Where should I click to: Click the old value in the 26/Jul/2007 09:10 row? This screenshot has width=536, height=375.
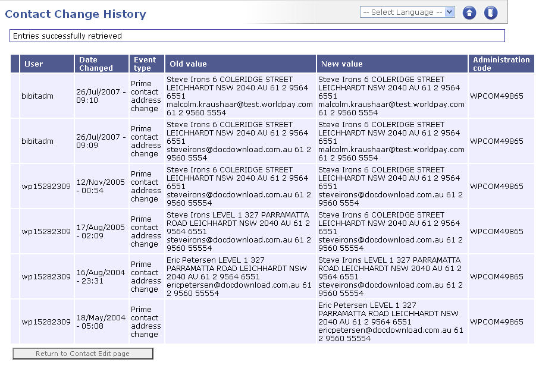tap(240, 96)
